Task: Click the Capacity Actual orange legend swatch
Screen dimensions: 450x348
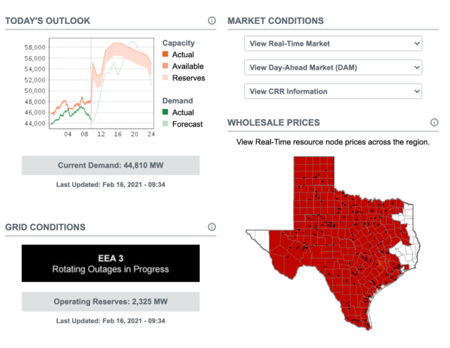Action: 165,55
